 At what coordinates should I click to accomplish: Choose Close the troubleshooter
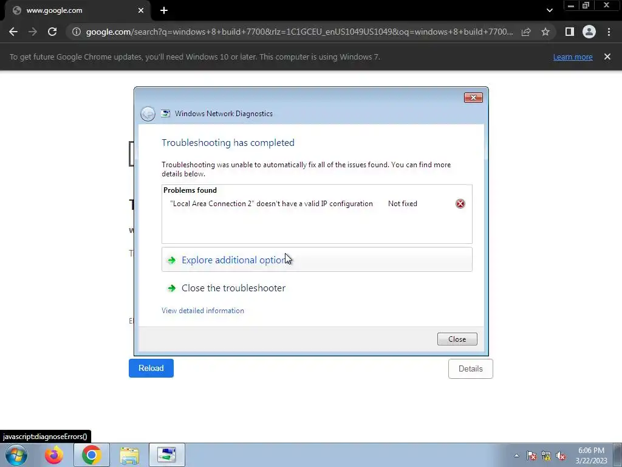pos(233,288)
